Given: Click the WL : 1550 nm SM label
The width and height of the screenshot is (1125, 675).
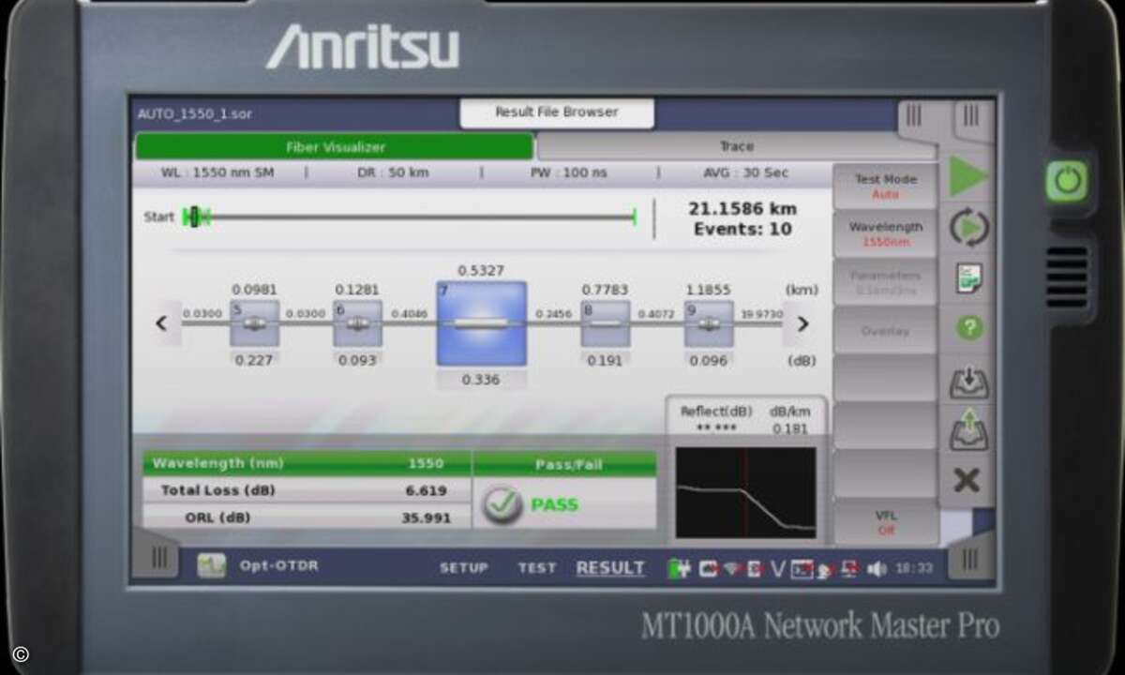Looking at the screenshot, I should click(217, 173).
